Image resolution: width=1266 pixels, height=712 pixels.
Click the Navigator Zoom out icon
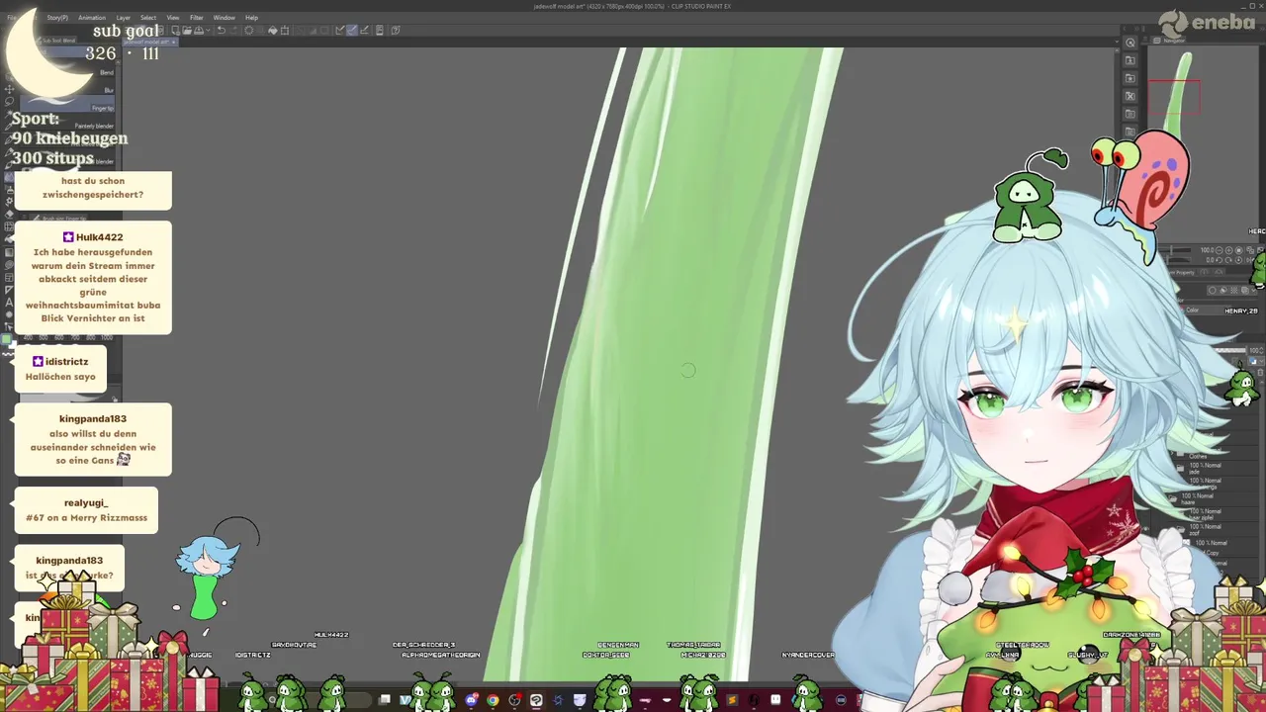pyautogui.click(x=1219, y=250)
